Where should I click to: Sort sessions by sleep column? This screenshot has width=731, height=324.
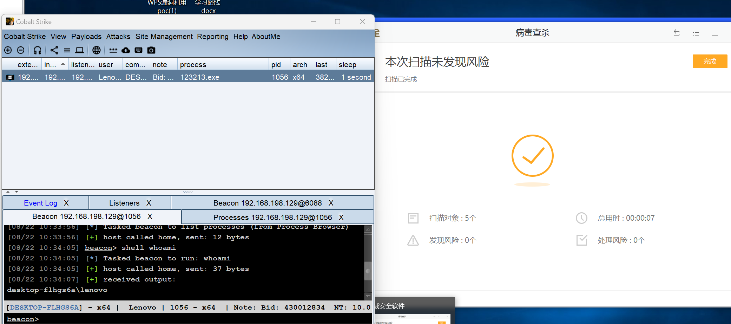[355, 65]
